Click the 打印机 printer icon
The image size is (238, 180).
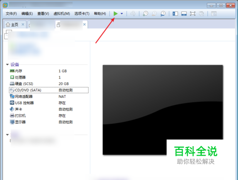[12, 116]
